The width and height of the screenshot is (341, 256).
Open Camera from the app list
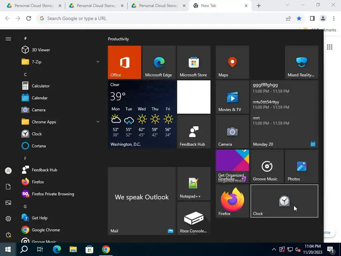click(x=61, y=110)
